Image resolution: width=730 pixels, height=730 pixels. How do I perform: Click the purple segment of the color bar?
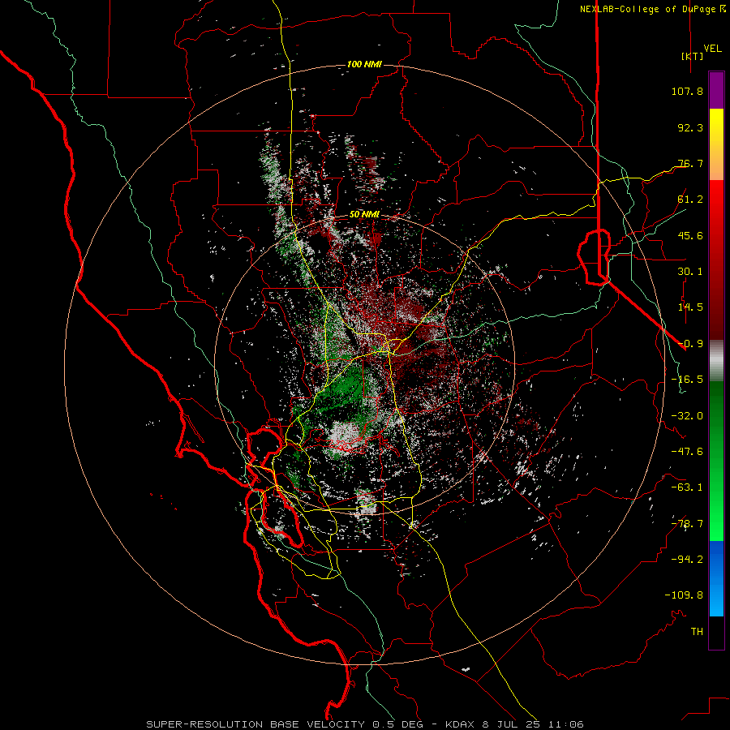[x=716, y=90]
